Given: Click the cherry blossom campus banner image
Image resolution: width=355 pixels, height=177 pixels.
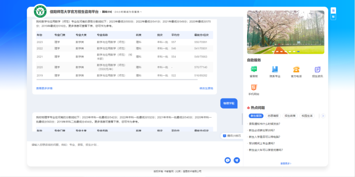Looking at the screenshot, I should tap(286, 32).
